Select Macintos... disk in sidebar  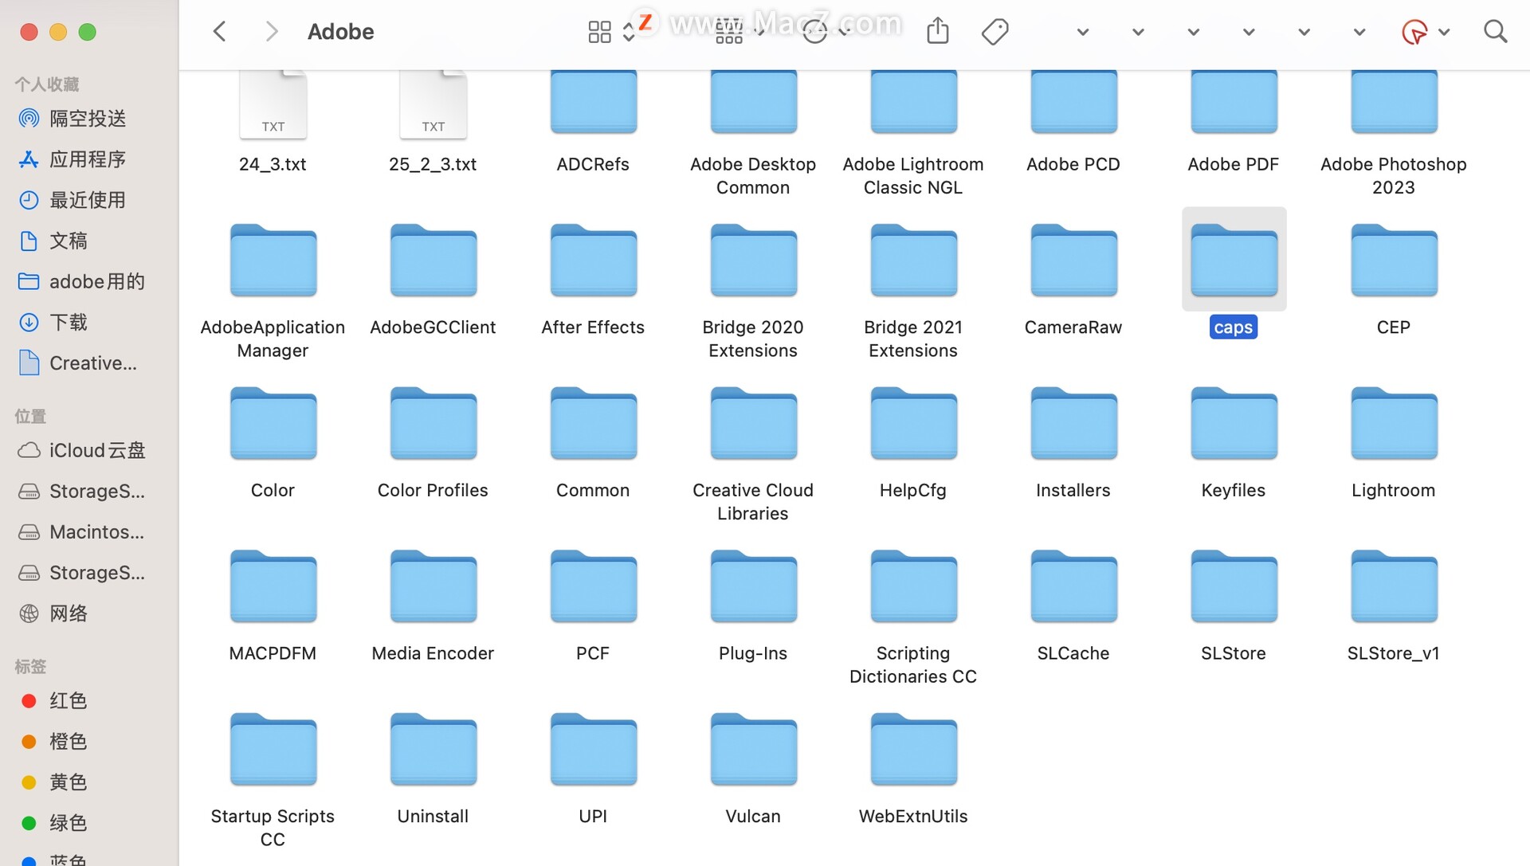[96, 531]
